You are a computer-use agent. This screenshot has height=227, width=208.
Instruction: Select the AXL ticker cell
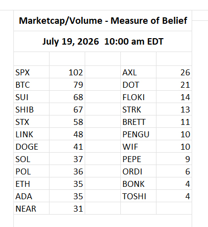138,72
